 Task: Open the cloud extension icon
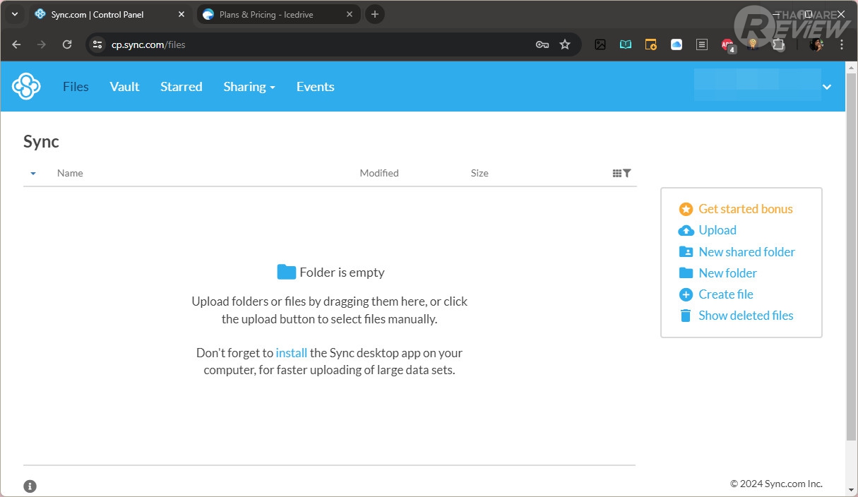pyautogui.click(x=677, y=44)
